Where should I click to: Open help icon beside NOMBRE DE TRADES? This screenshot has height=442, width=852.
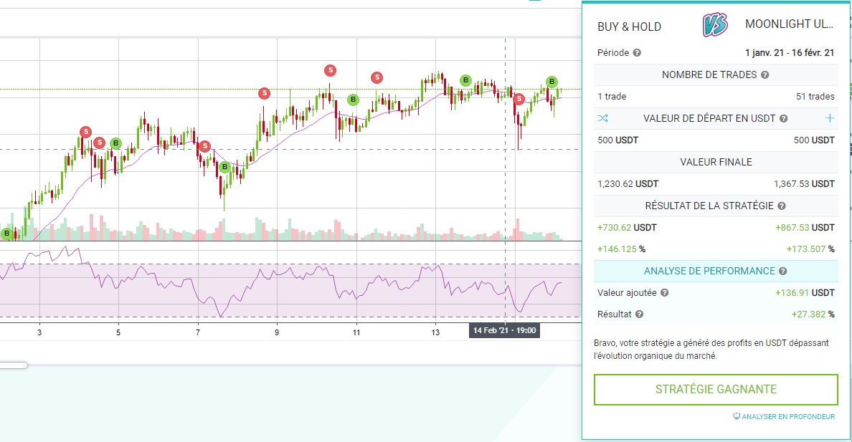[x=765, y=75]
